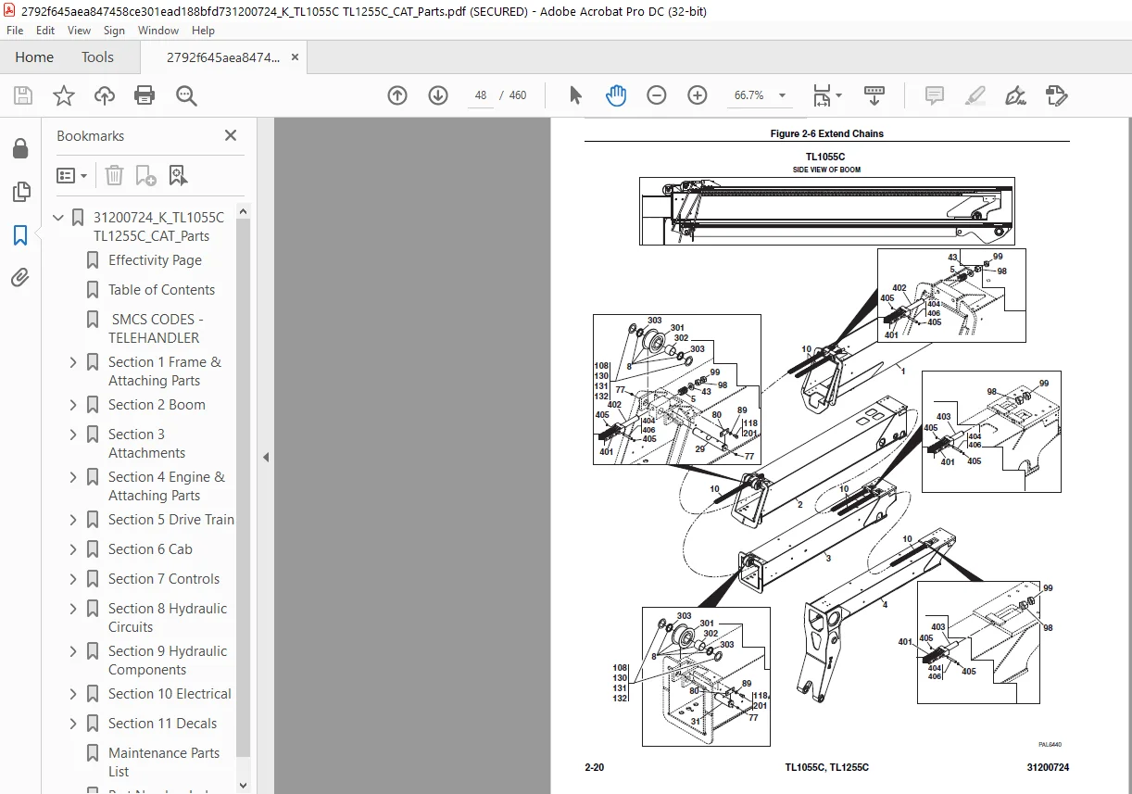Open the lock security panel icon
Viewport: 1132px width, 794px height.
[x=20, y=149]
